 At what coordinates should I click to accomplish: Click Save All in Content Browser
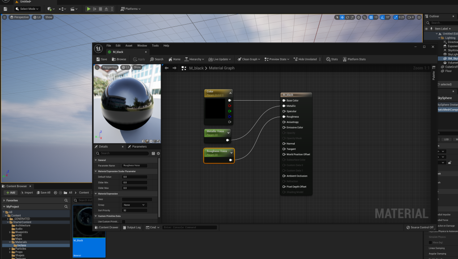pos(43,193)
